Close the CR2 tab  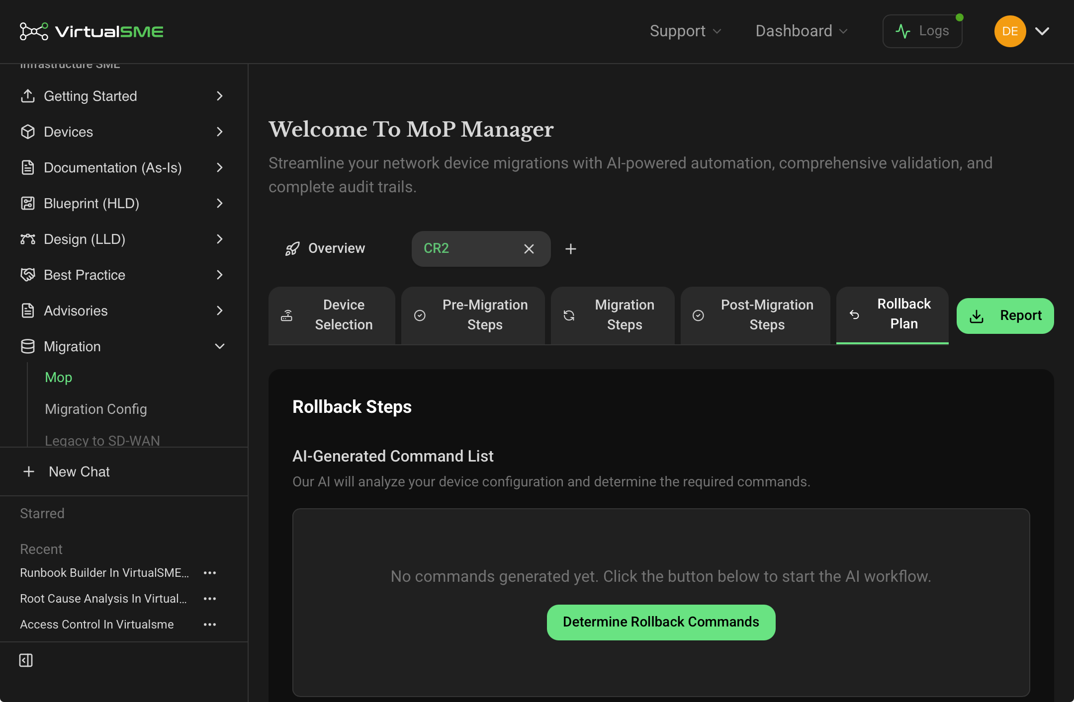529,249
